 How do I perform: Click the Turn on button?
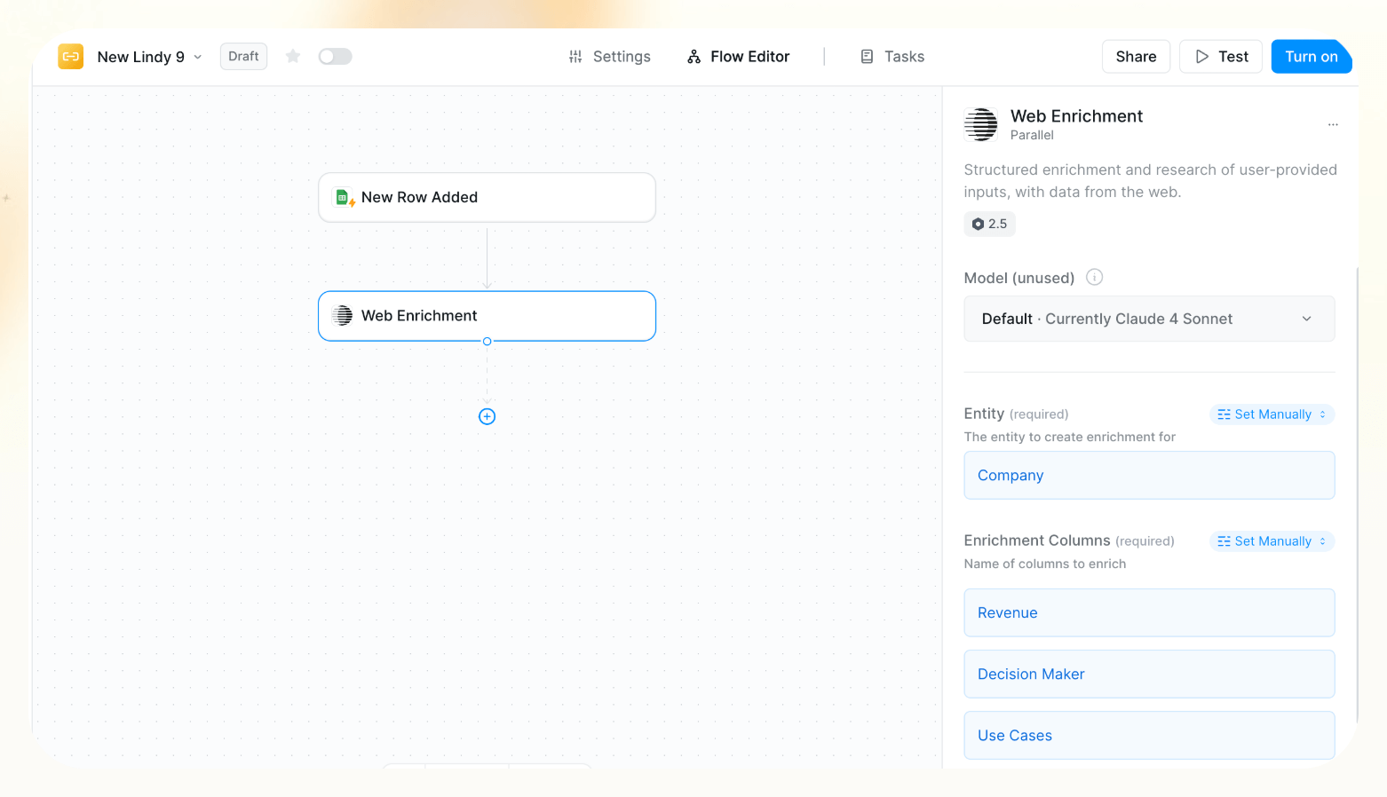click(x=1311, y=57)
